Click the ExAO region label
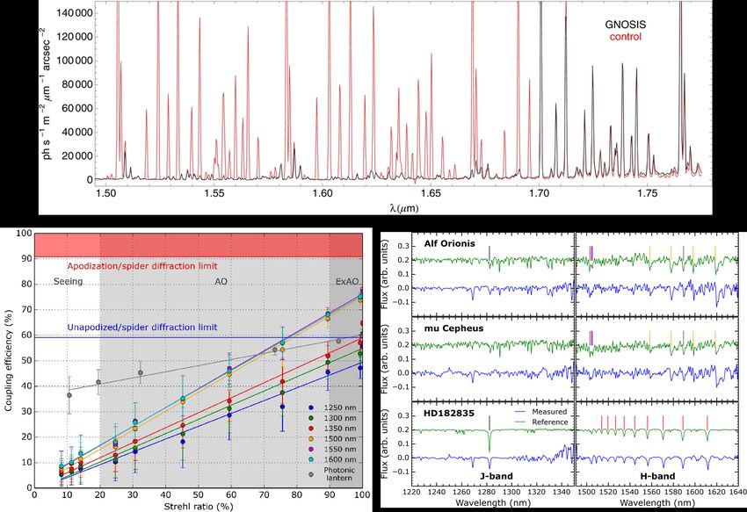 point(347,282)
